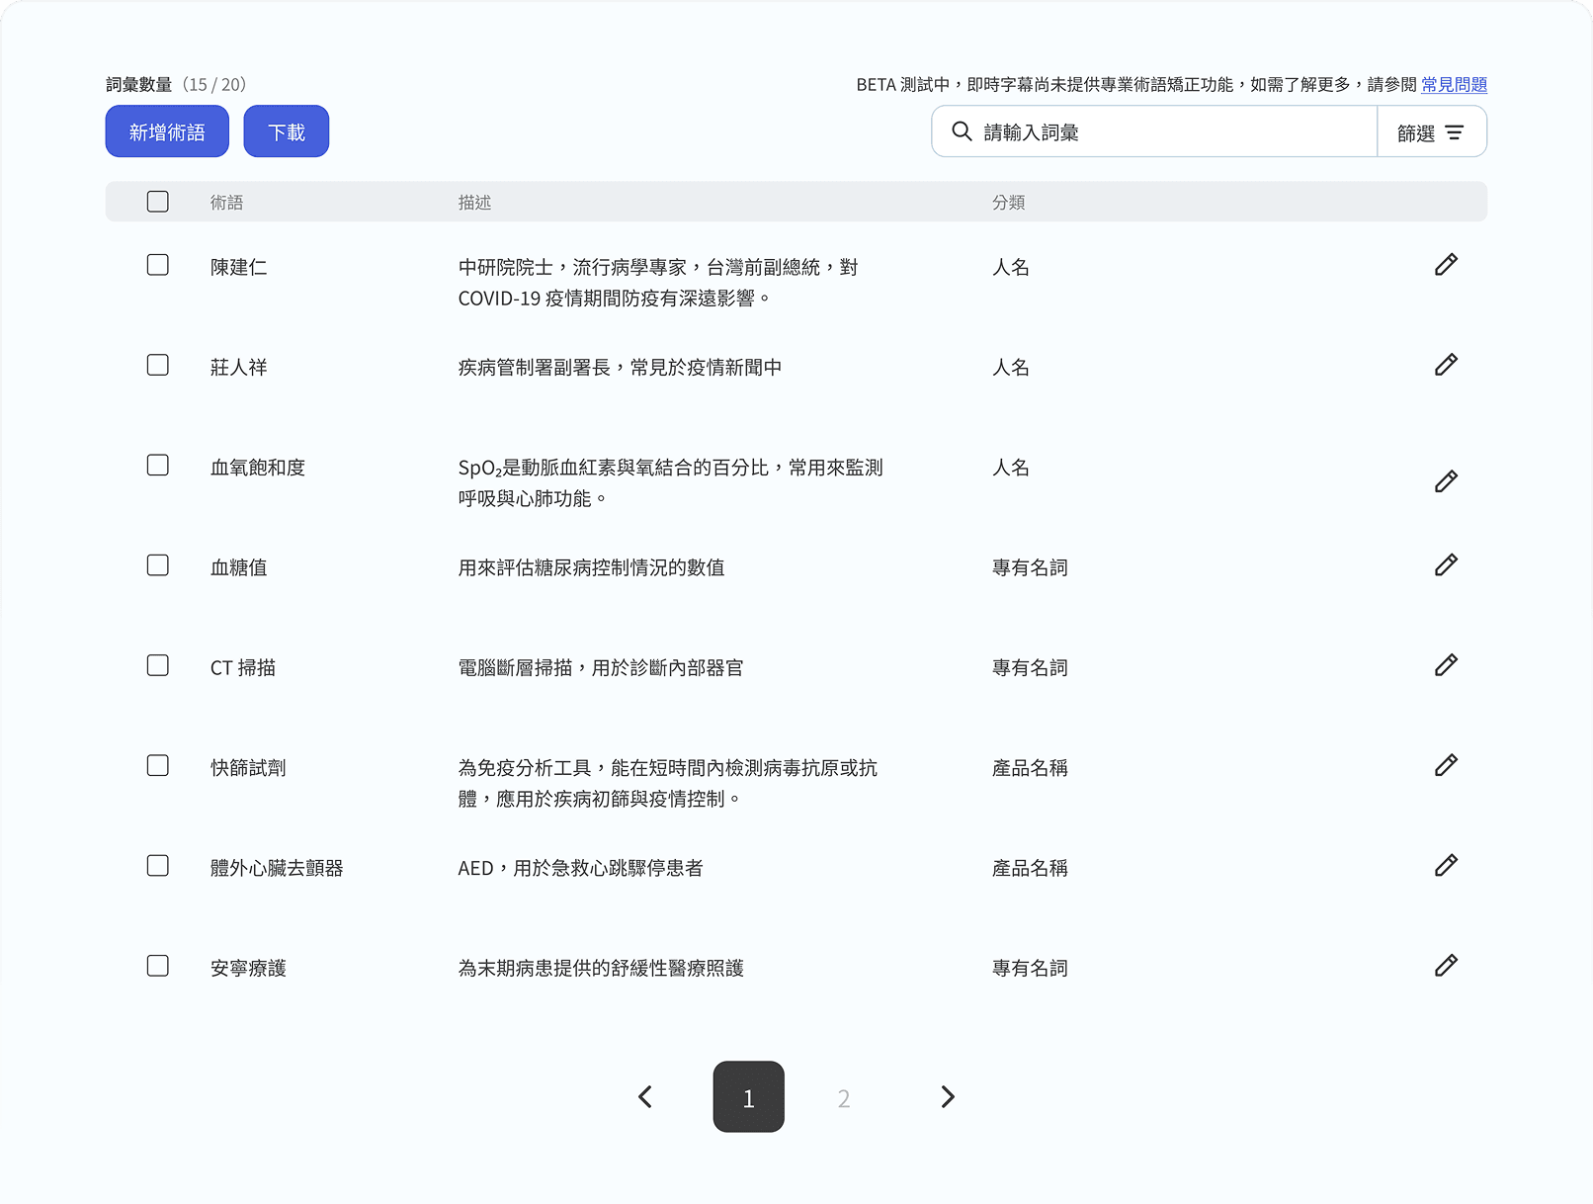Select the 陳建仁 row checkbox
This screenshot has height=1204, width=1593.
pos(157,265)
